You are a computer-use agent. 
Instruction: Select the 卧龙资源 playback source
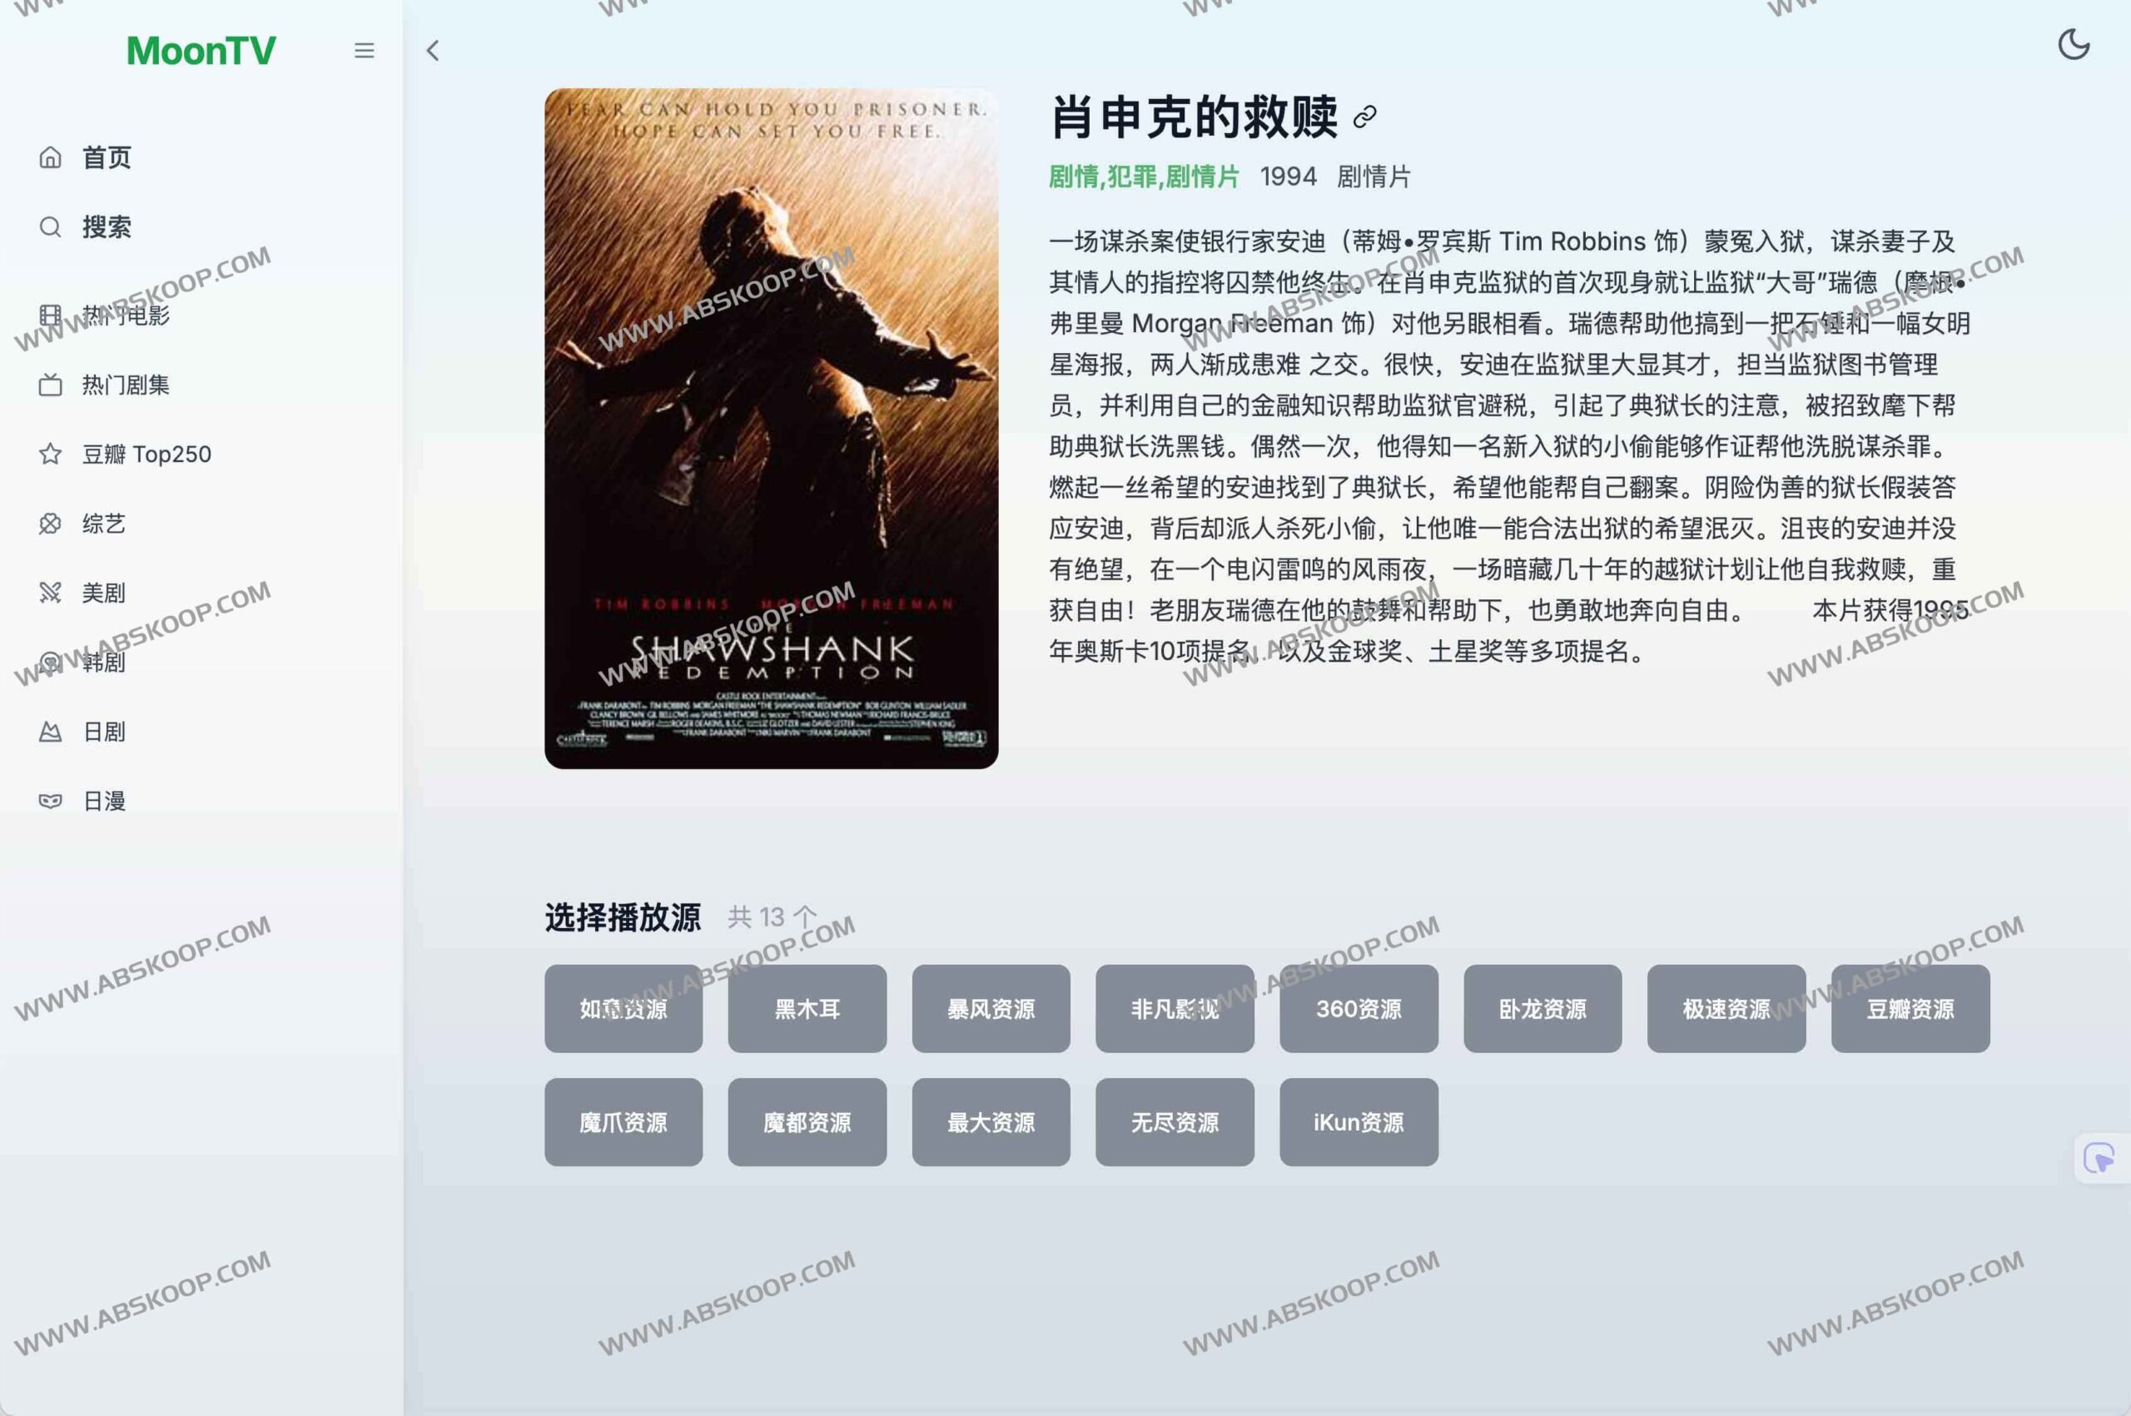[x=1542, y=1009]
